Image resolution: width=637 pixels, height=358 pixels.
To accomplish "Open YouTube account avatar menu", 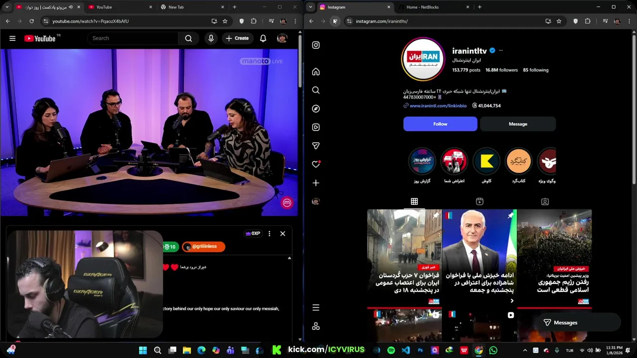I will pyautogui.click(x=282, y=38).
